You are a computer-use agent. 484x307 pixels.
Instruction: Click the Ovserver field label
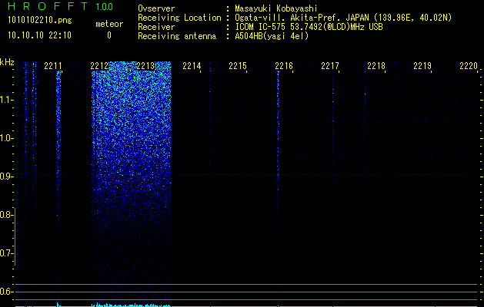[156, 8]
